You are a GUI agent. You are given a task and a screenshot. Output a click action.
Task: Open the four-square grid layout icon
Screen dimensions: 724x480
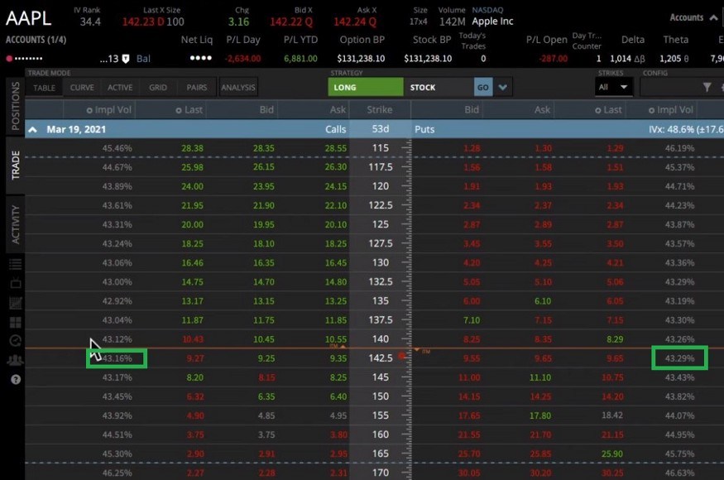(x=15, y=322)
